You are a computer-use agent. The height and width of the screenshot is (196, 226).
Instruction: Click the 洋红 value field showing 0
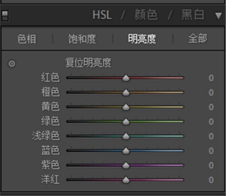[x=211, y=180]
